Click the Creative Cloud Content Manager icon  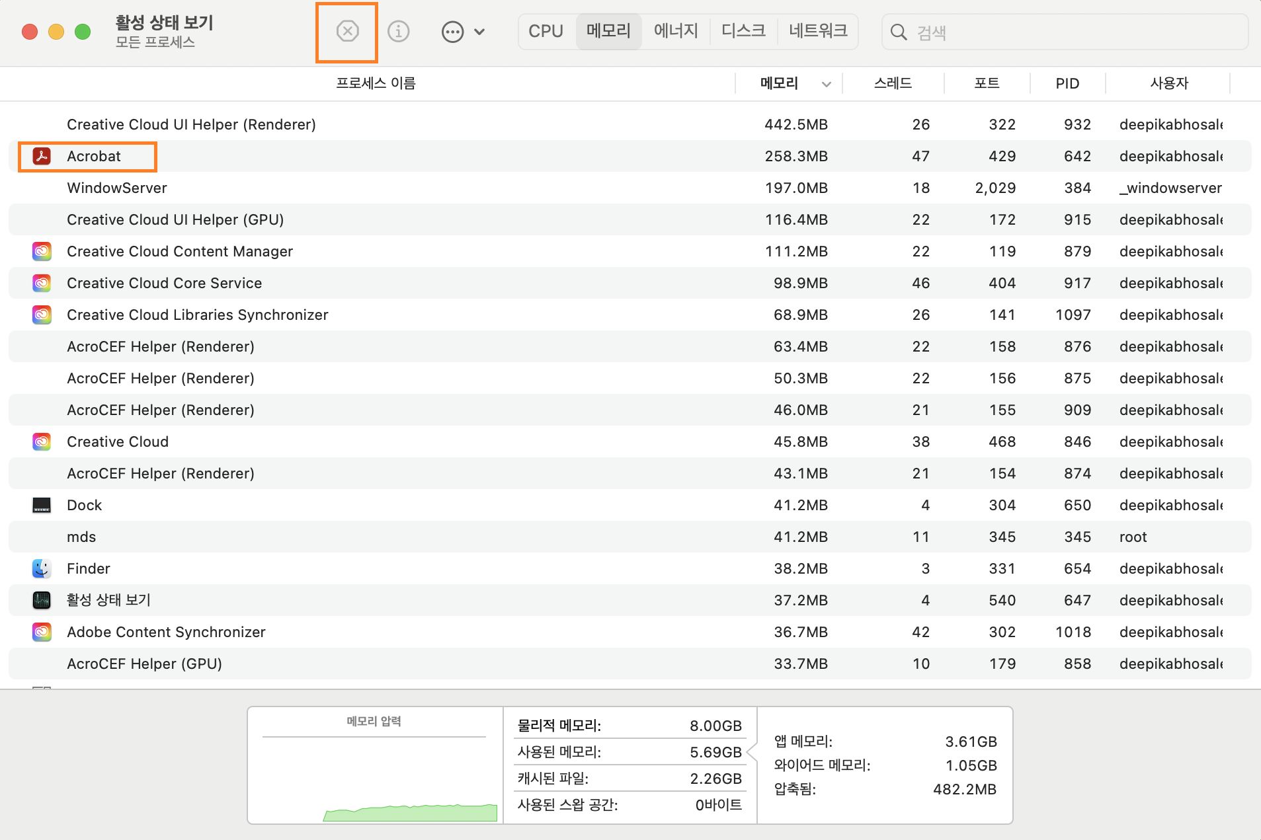click(x=42, y=251)
